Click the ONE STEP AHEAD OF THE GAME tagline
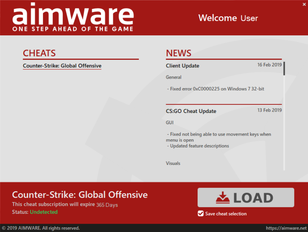Viewport: 308px width, 232px height. point(73,29)
